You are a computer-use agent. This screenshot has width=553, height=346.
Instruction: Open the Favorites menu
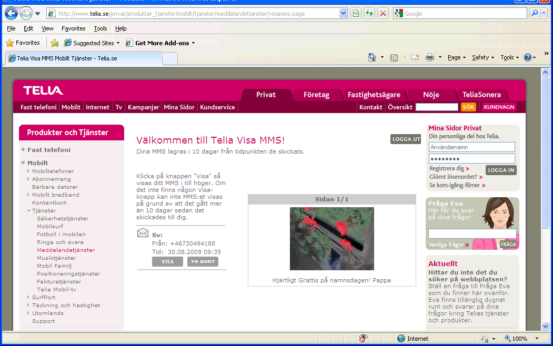[73, 28]
